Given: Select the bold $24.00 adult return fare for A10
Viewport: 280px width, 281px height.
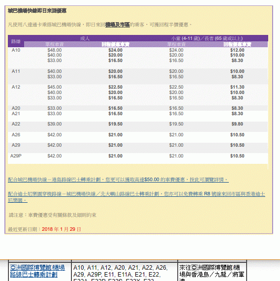Looking at the screenshot, I should [x=115, y=50].
